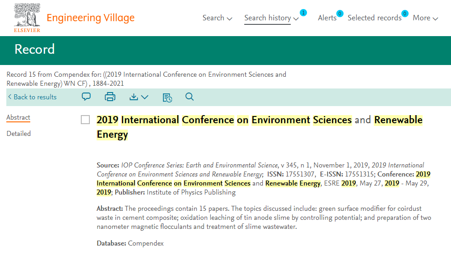Expand the Search dropdown menu
This screenshot has width=451, height=260.
coord(217,18)
